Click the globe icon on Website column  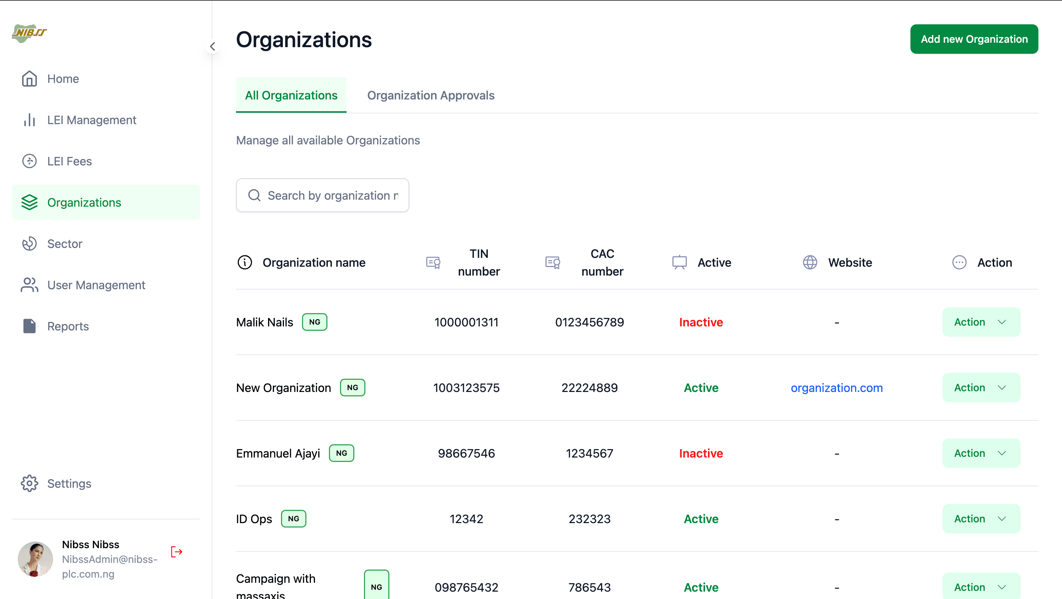click(x=810, y=262)
